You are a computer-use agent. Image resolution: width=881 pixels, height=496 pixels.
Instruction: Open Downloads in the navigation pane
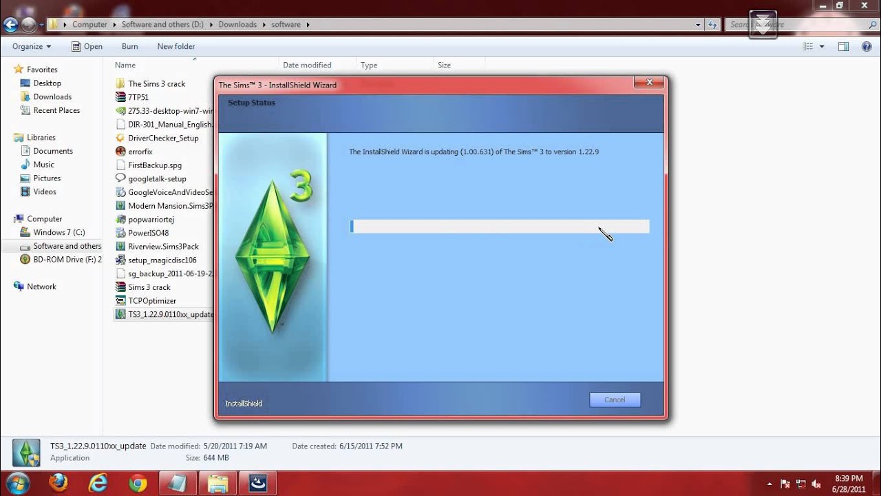coord(52,97)
